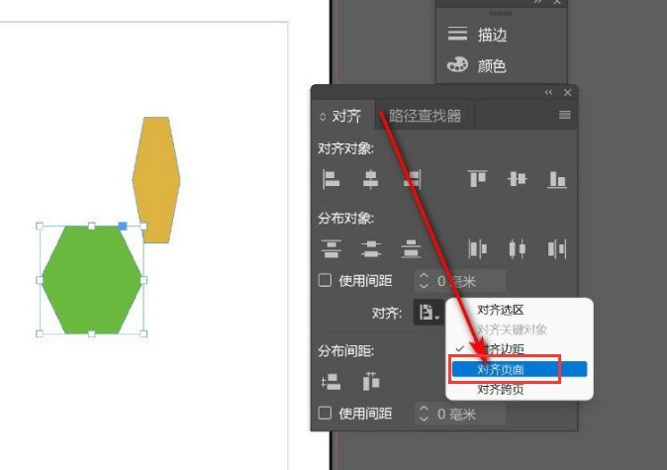Click the horizontal align left icon

click(x=332, y=179)
